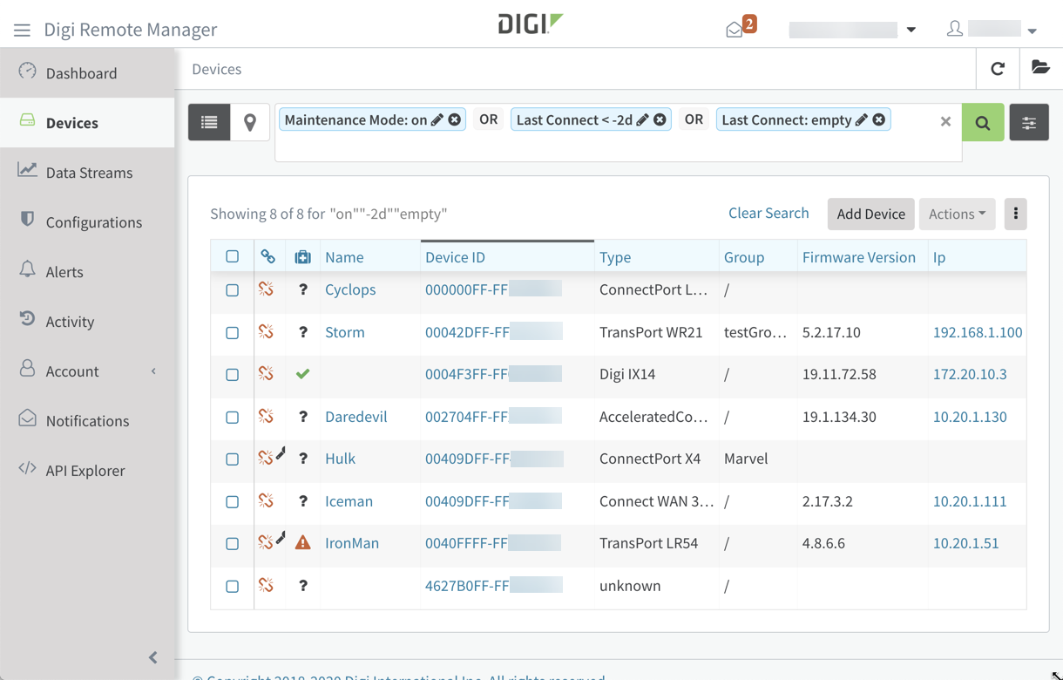Check the box for the Digi IX14 device
The image size is (1063, 680).
233,374
